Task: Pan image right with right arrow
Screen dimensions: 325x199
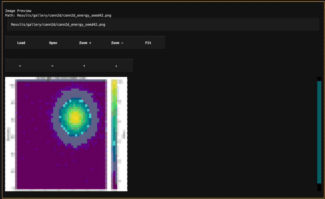Action: (x=52, y=66)
